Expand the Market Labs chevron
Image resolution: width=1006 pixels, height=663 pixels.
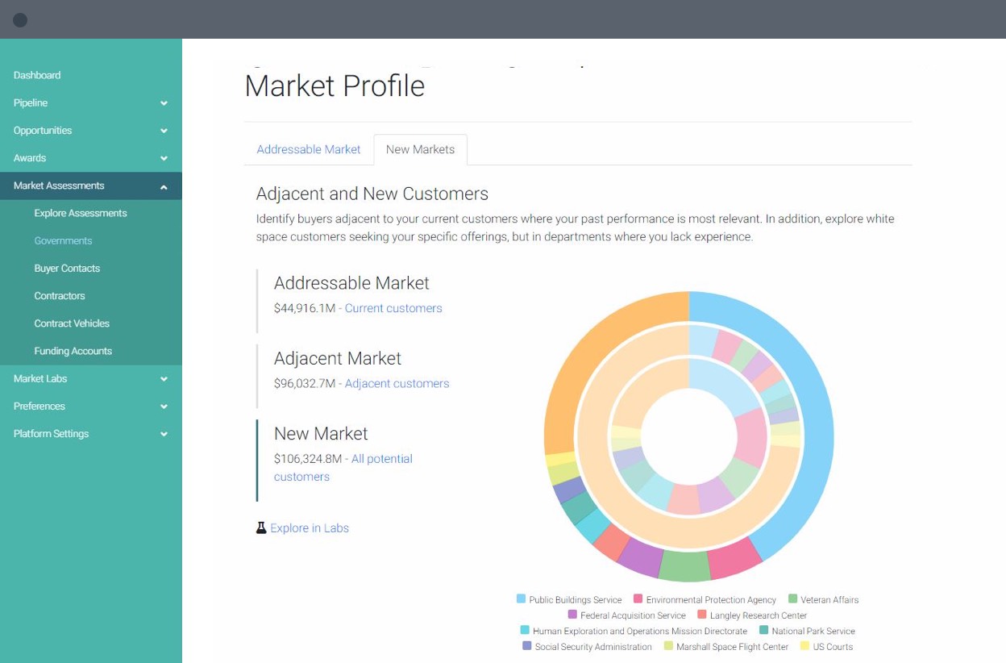(164, 379)
